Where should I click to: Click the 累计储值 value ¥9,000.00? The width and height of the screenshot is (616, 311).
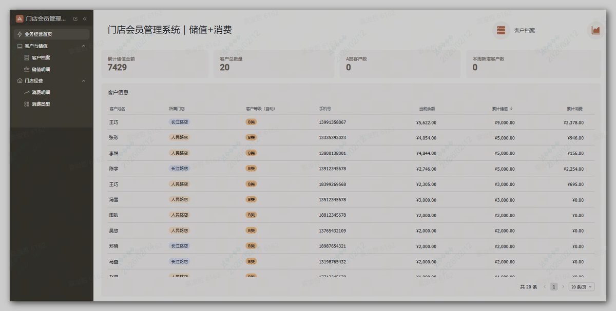(x=504, y=122)
